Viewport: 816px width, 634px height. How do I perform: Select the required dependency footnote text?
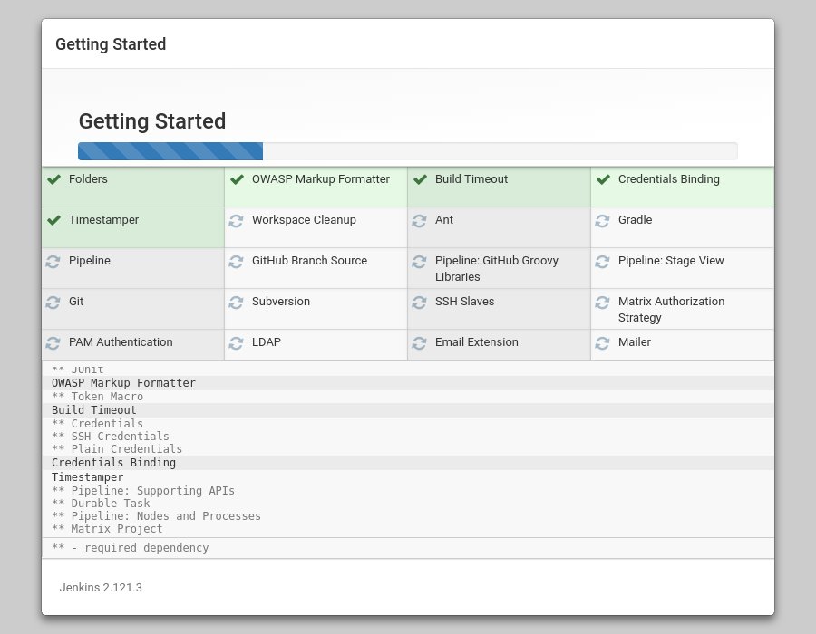pos(130,547)
